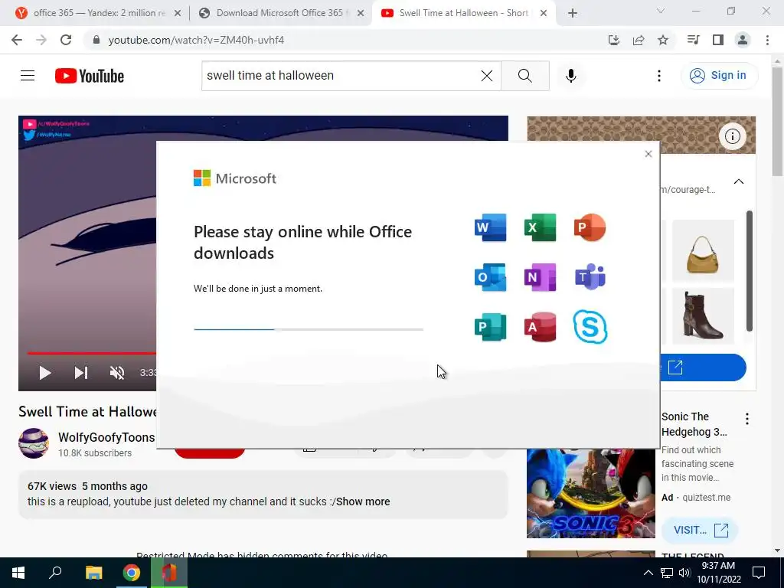Viewport: 784px width, 588px height.
Task: Open the notification center
Action: [759, 573]
